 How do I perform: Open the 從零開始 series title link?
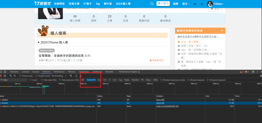pyautogui.click(x=61, y=56)
